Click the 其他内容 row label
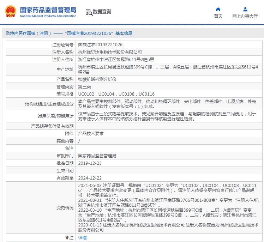 click(x=65, y=141)
